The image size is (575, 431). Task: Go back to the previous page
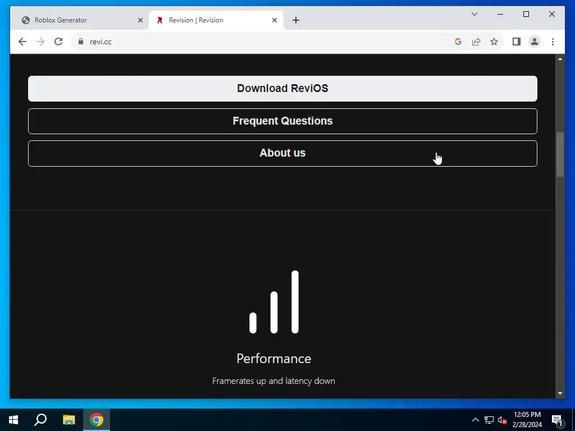pos(22,42)
